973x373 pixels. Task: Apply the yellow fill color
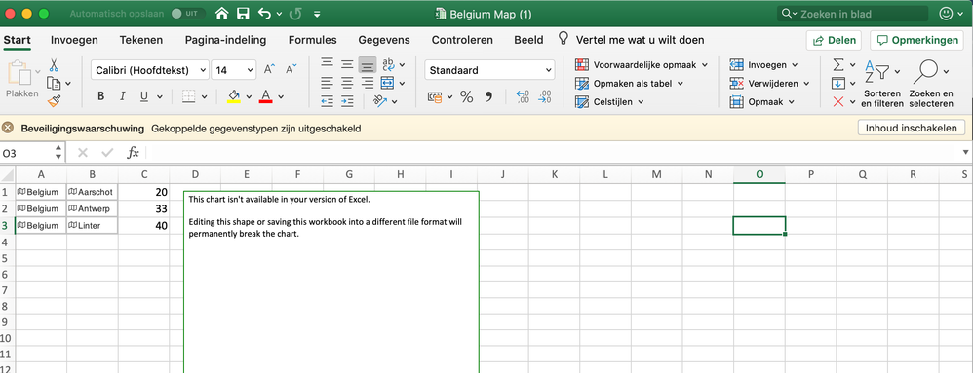click(234, 96)
